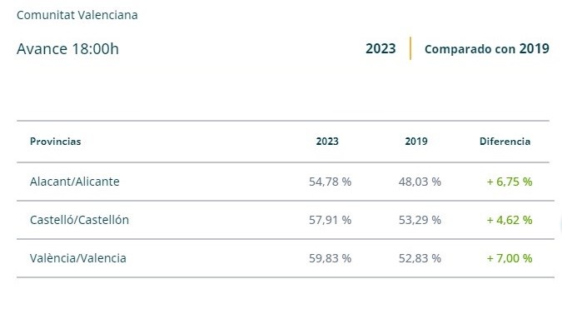The width and height of the screenshot is (562, 309).
Task: Click Valencia 2019 value 52,83 %
Action: [420, 258]
